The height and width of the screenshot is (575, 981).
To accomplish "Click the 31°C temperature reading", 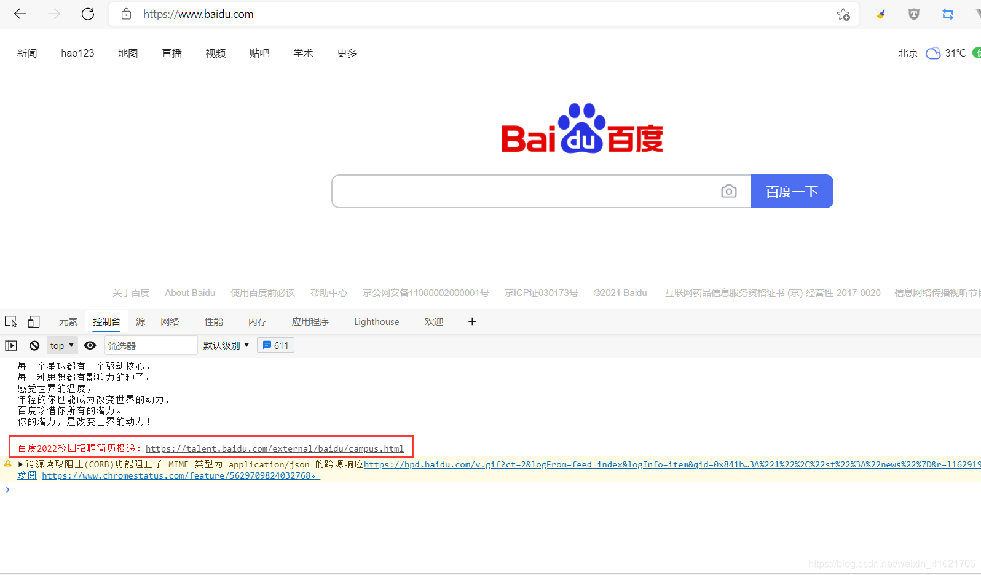I will click(955, 53).
